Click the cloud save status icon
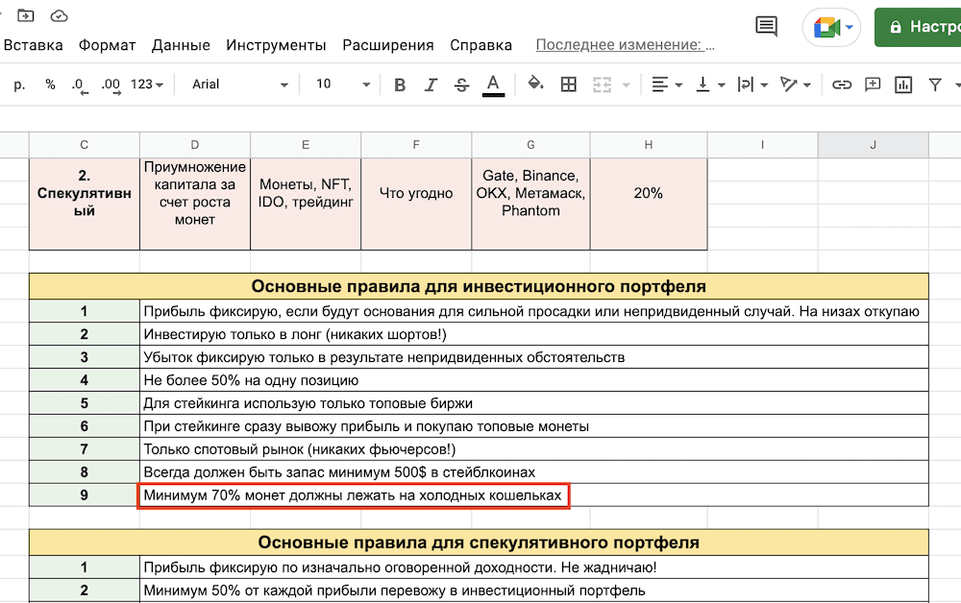Screen dimensions: 961x603 [59, 16]
